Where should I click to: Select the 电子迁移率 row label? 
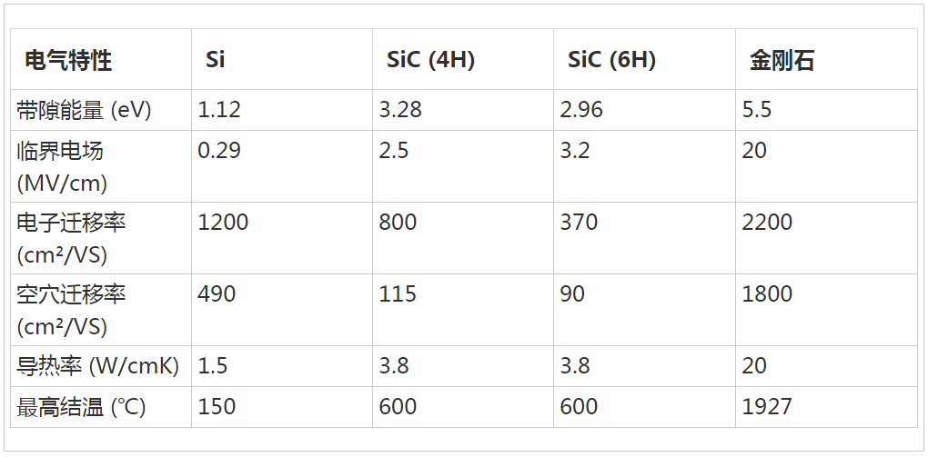tap(71, 237)
